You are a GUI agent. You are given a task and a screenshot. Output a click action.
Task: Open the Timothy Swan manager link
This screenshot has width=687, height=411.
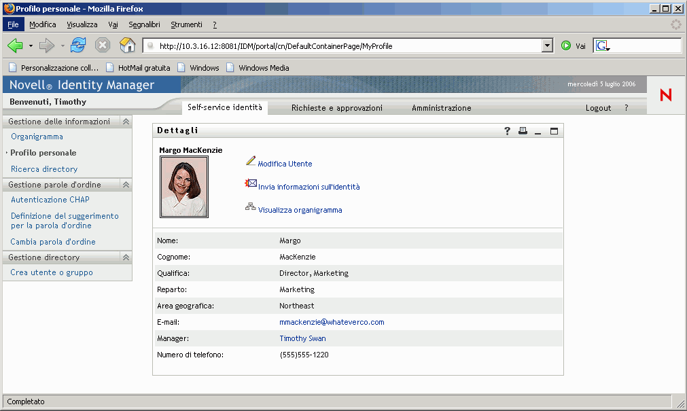point(302,338)
